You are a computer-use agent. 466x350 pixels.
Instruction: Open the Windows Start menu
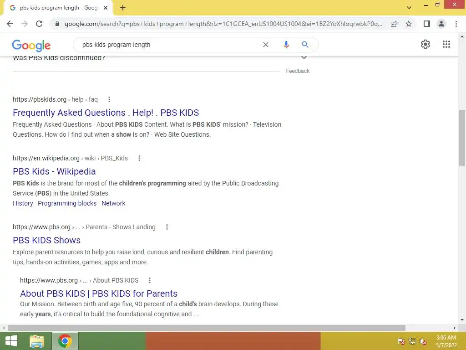(x=11, y=341)
